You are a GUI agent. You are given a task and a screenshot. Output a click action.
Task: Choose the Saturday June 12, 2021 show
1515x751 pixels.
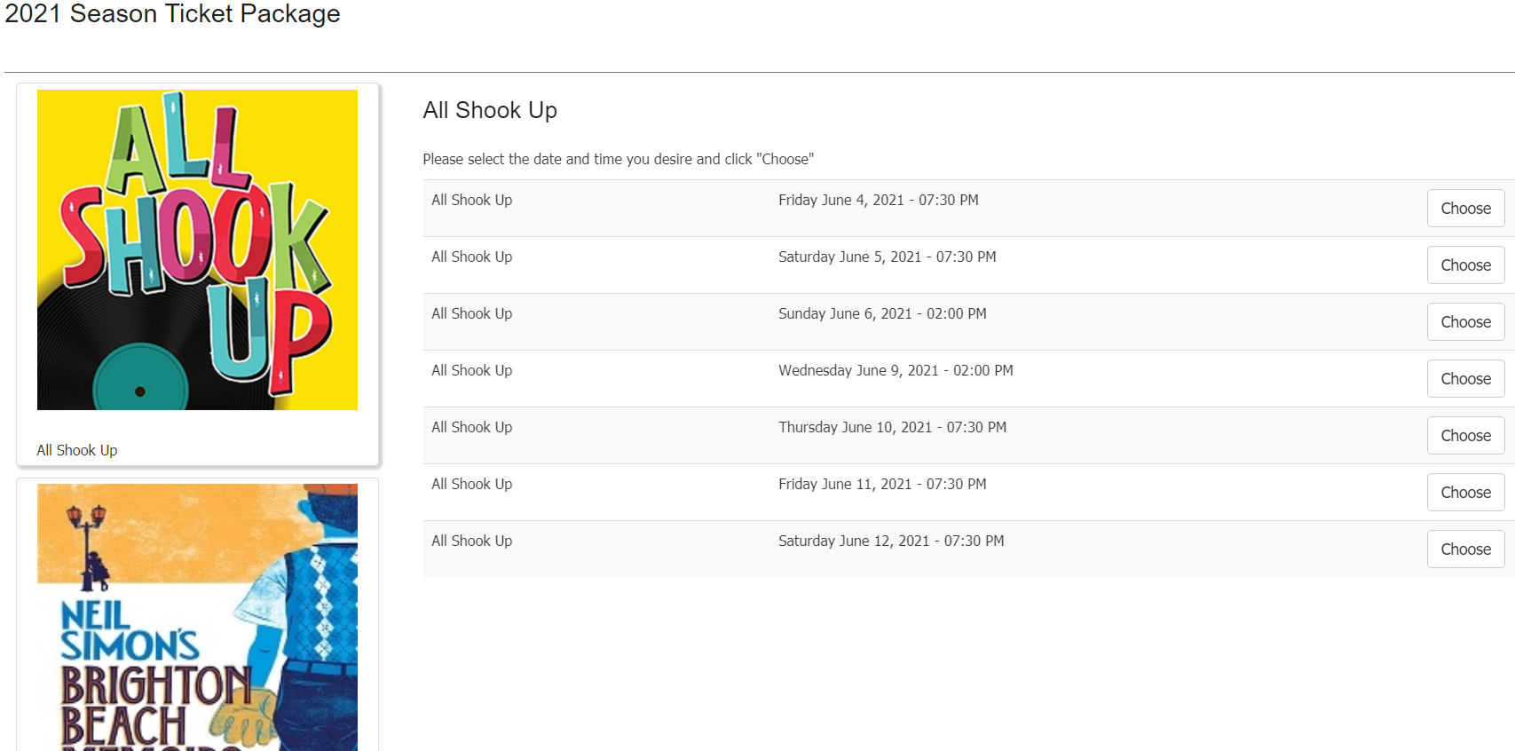[1465, 549]
